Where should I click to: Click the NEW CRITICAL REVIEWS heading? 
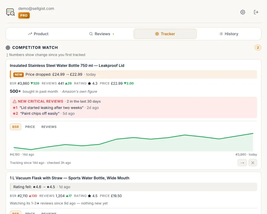41,101
